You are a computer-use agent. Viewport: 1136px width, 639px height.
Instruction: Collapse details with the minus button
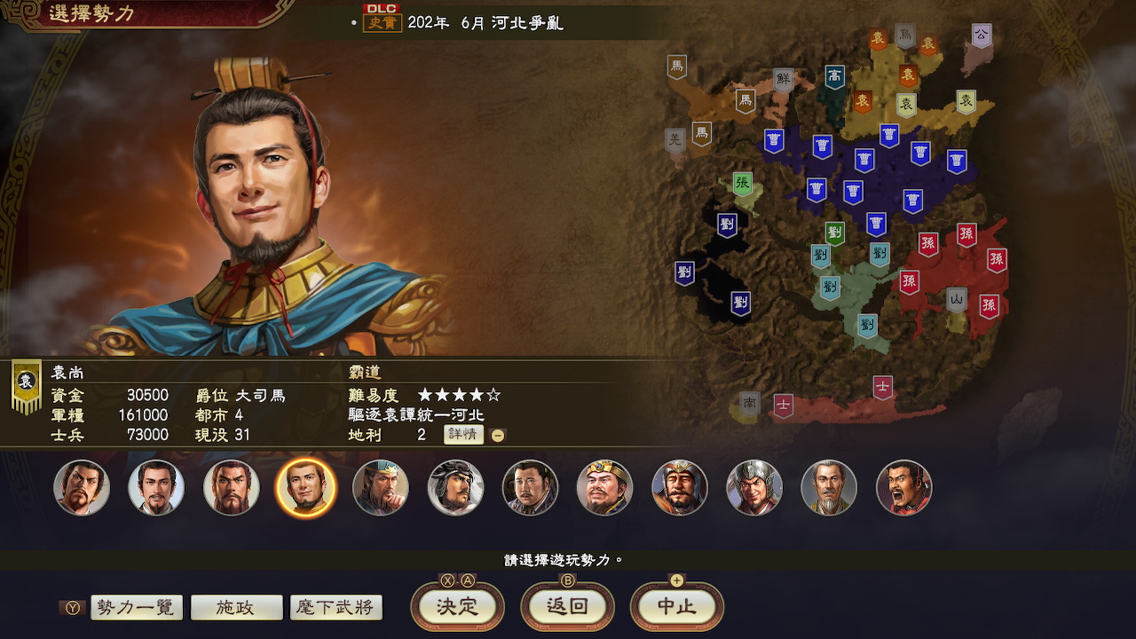click(x=498, y=435)
